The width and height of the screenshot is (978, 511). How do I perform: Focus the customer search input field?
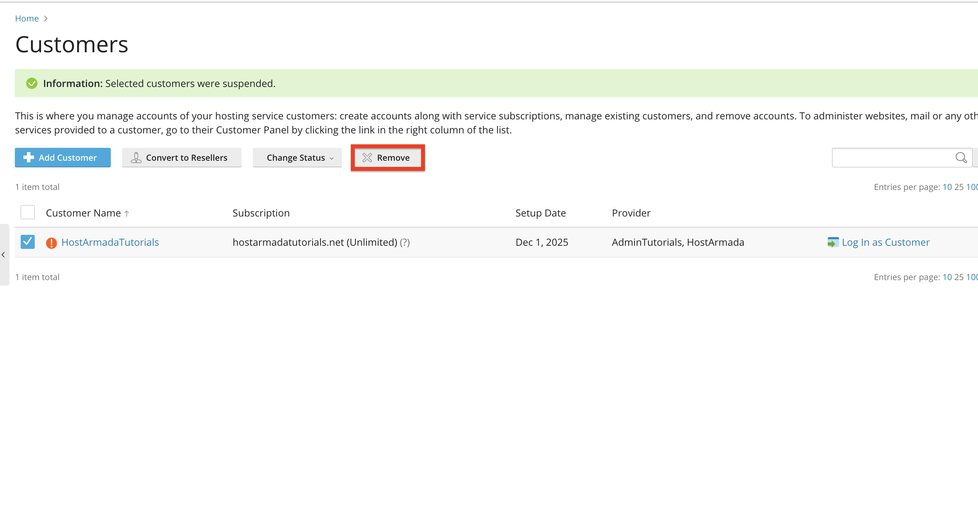[x=893, y=158]
